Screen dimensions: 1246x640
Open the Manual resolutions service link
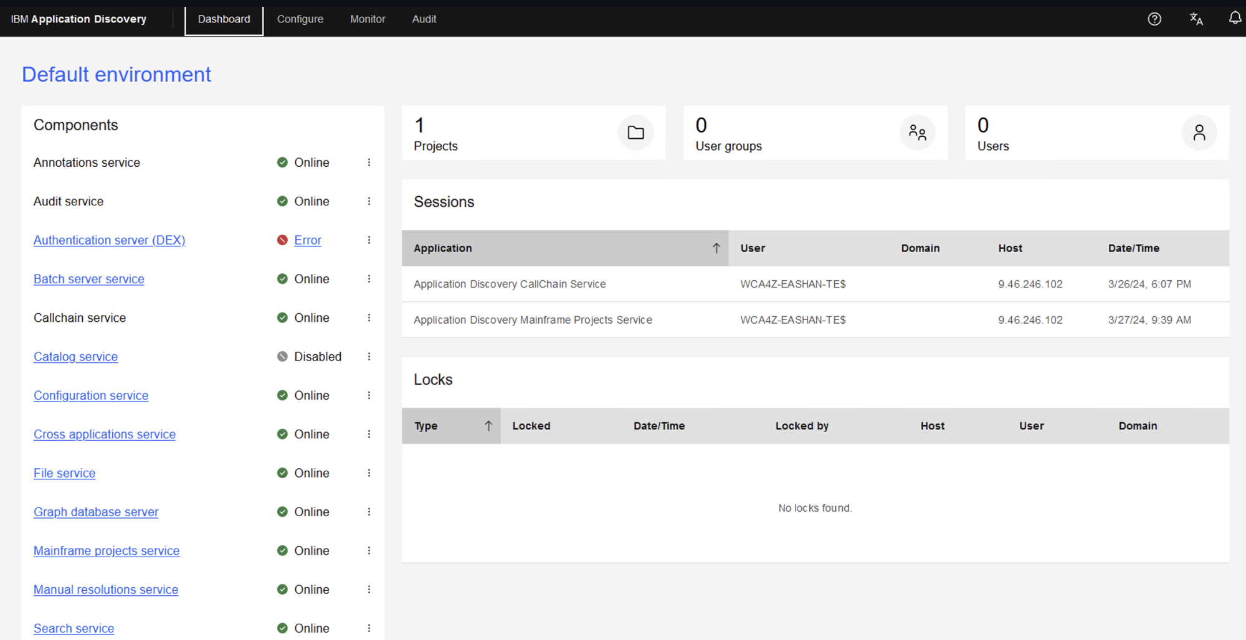point(106,590)
